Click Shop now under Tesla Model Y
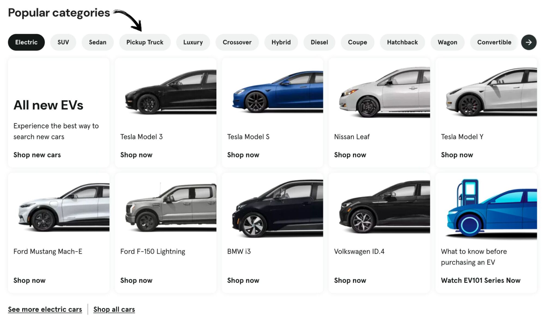The width and height of the screenshot is (545, 319). (x=457, y=155)
